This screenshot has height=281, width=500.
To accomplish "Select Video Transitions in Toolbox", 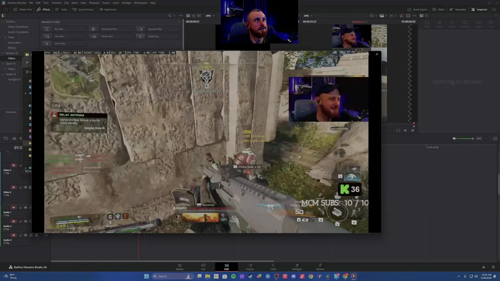I will (x=18, y=27).
